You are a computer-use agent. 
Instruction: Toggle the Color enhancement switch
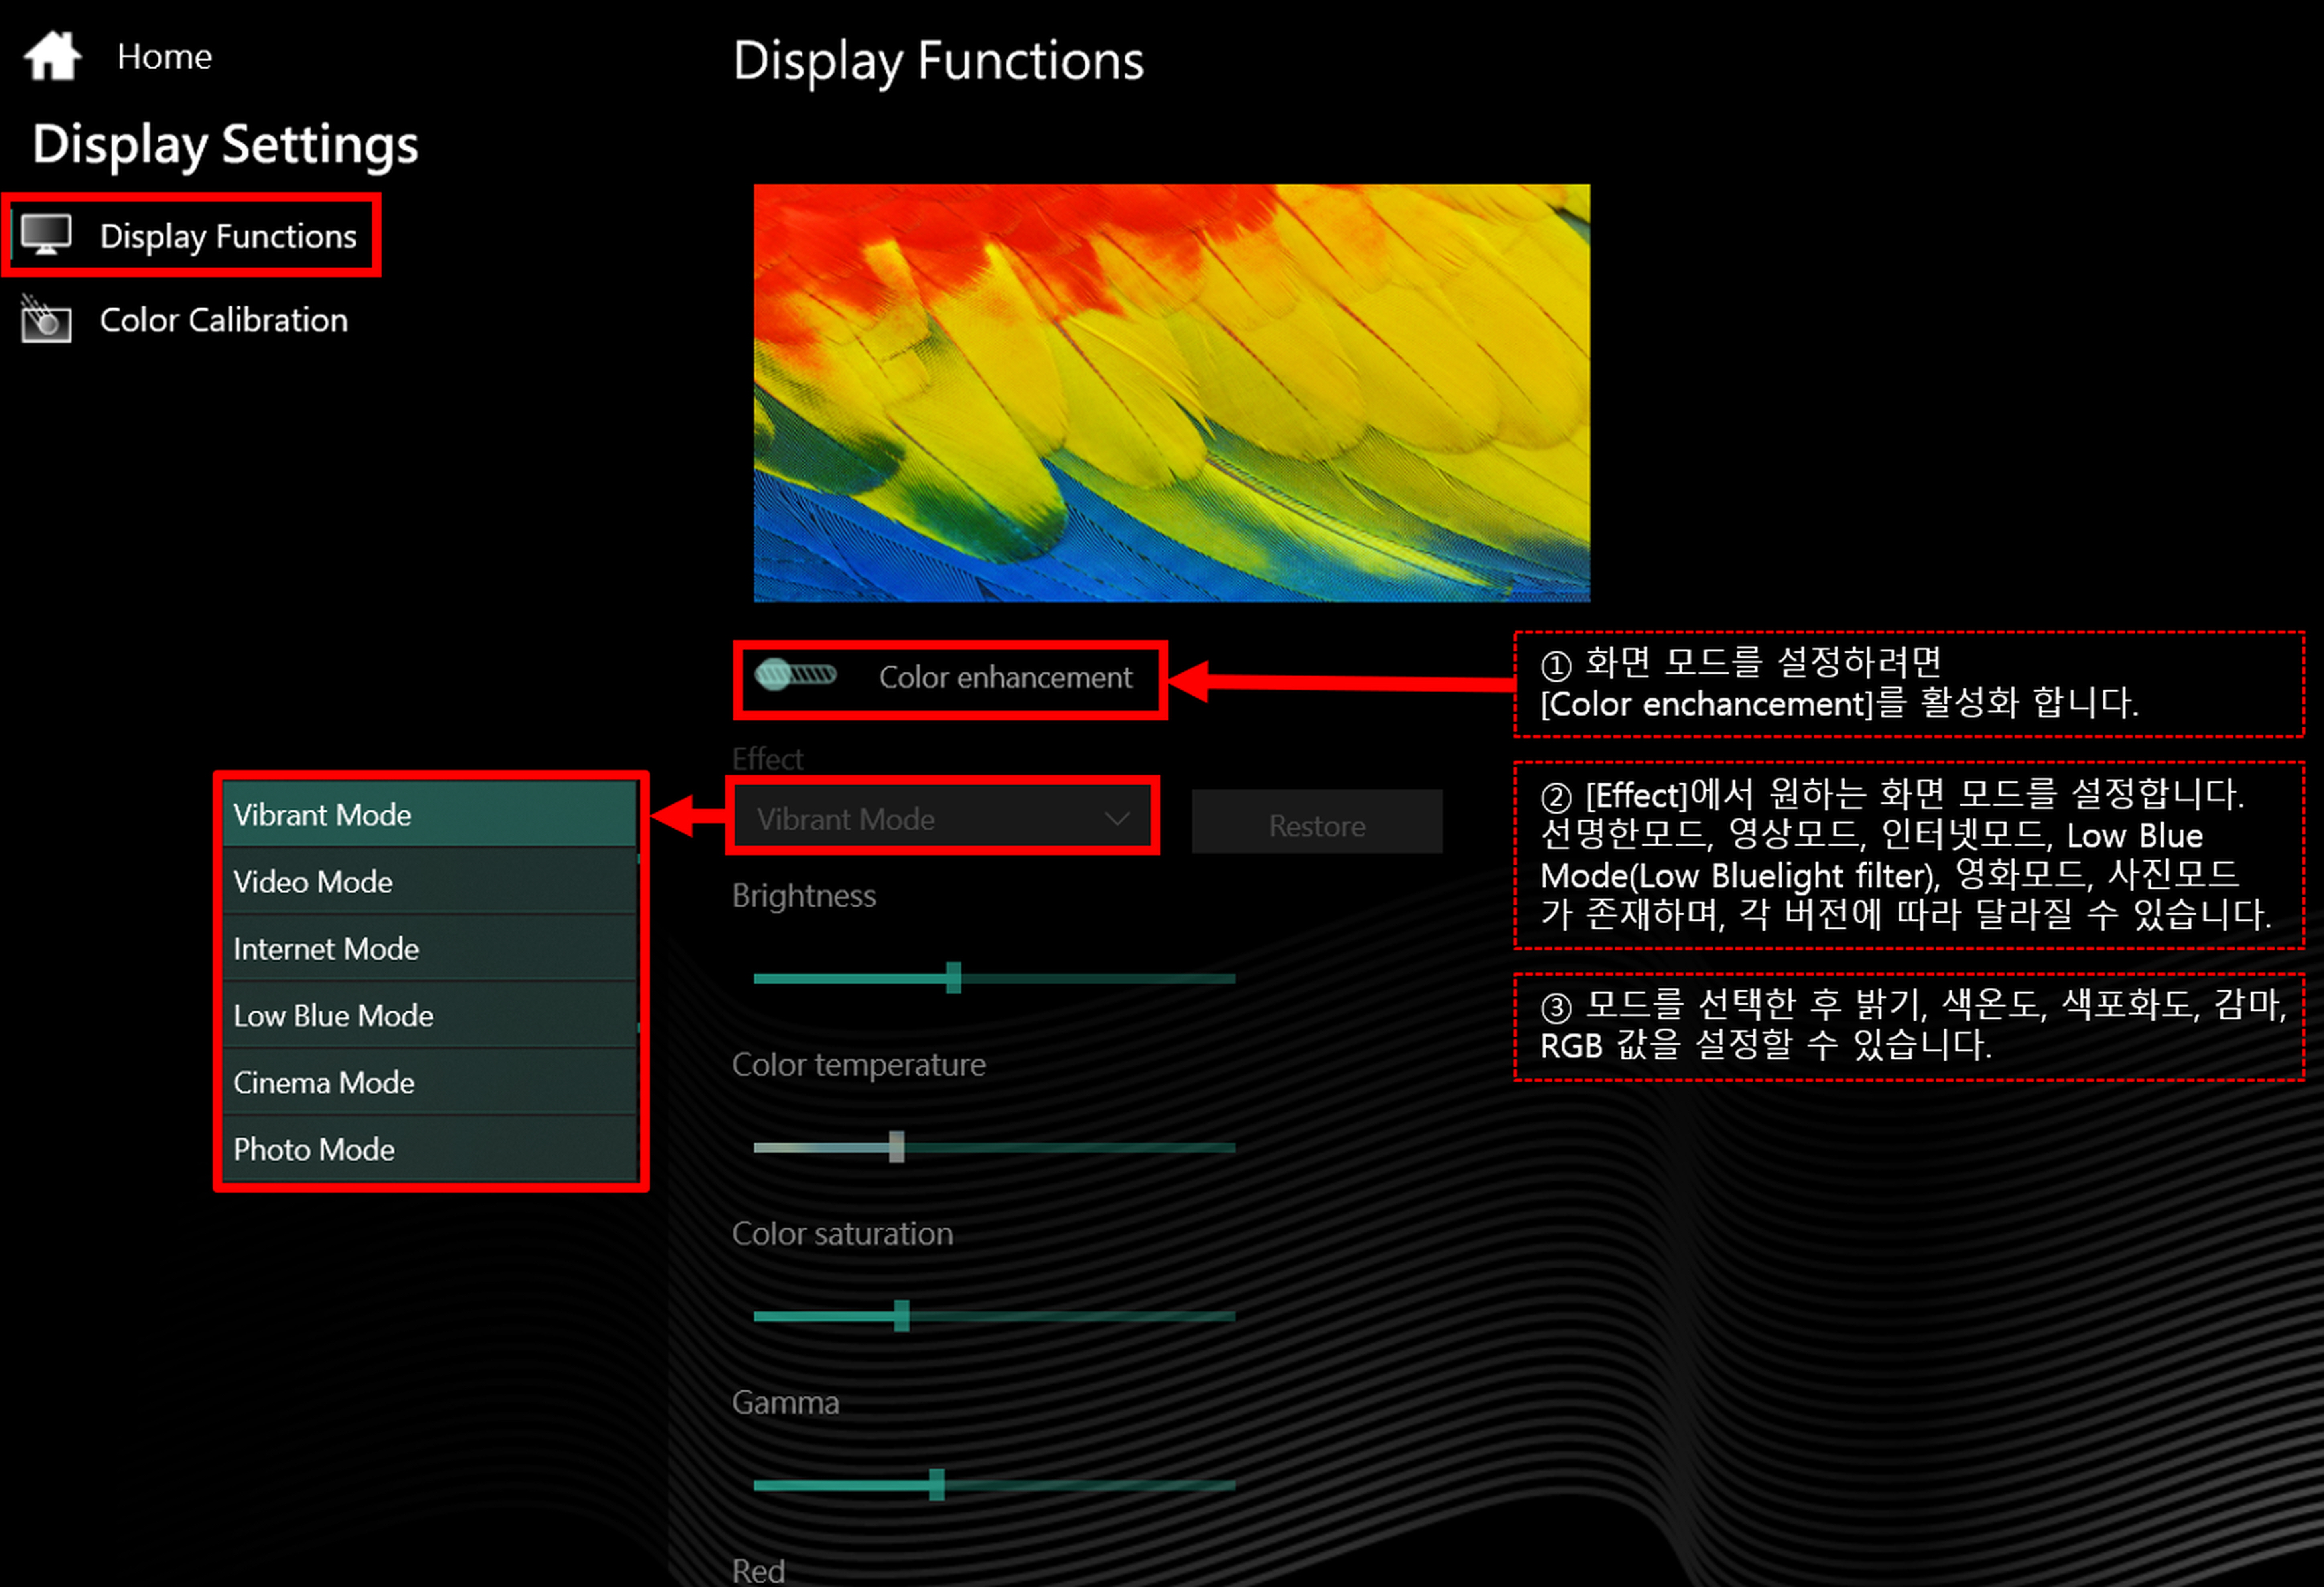point(796,676)
